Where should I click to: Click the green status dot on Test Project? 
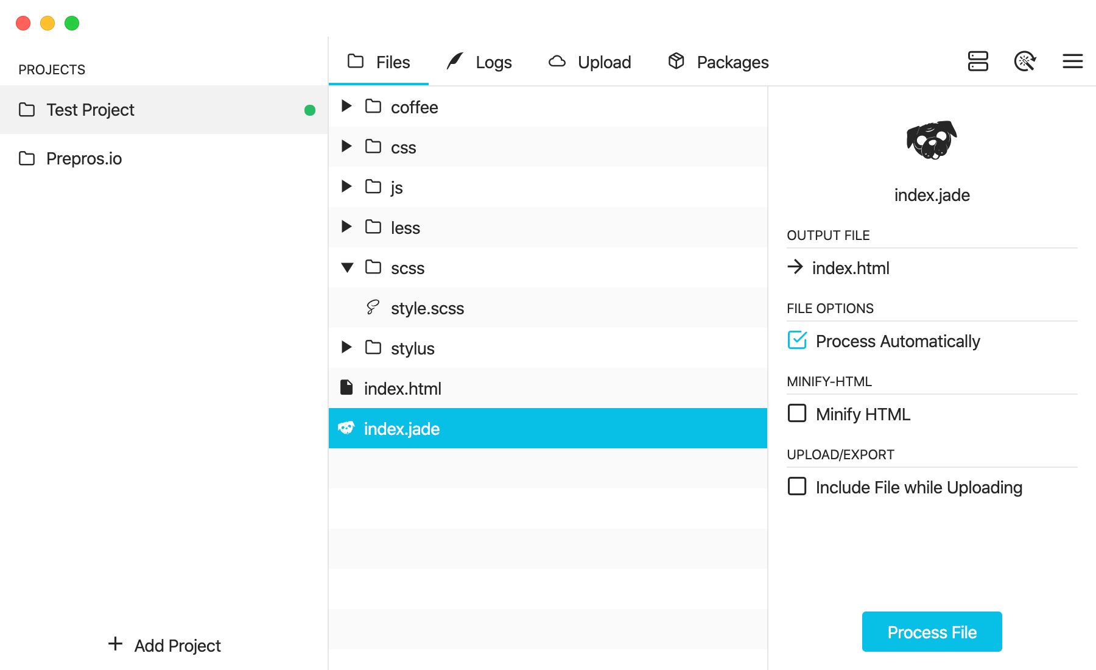pos(310,110)
